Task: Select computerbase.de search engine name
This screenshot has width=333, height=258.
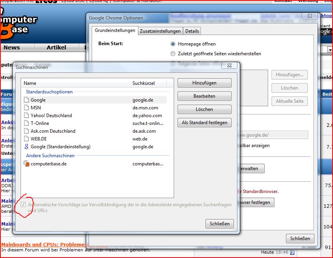Action: click(x=49, y=164)
